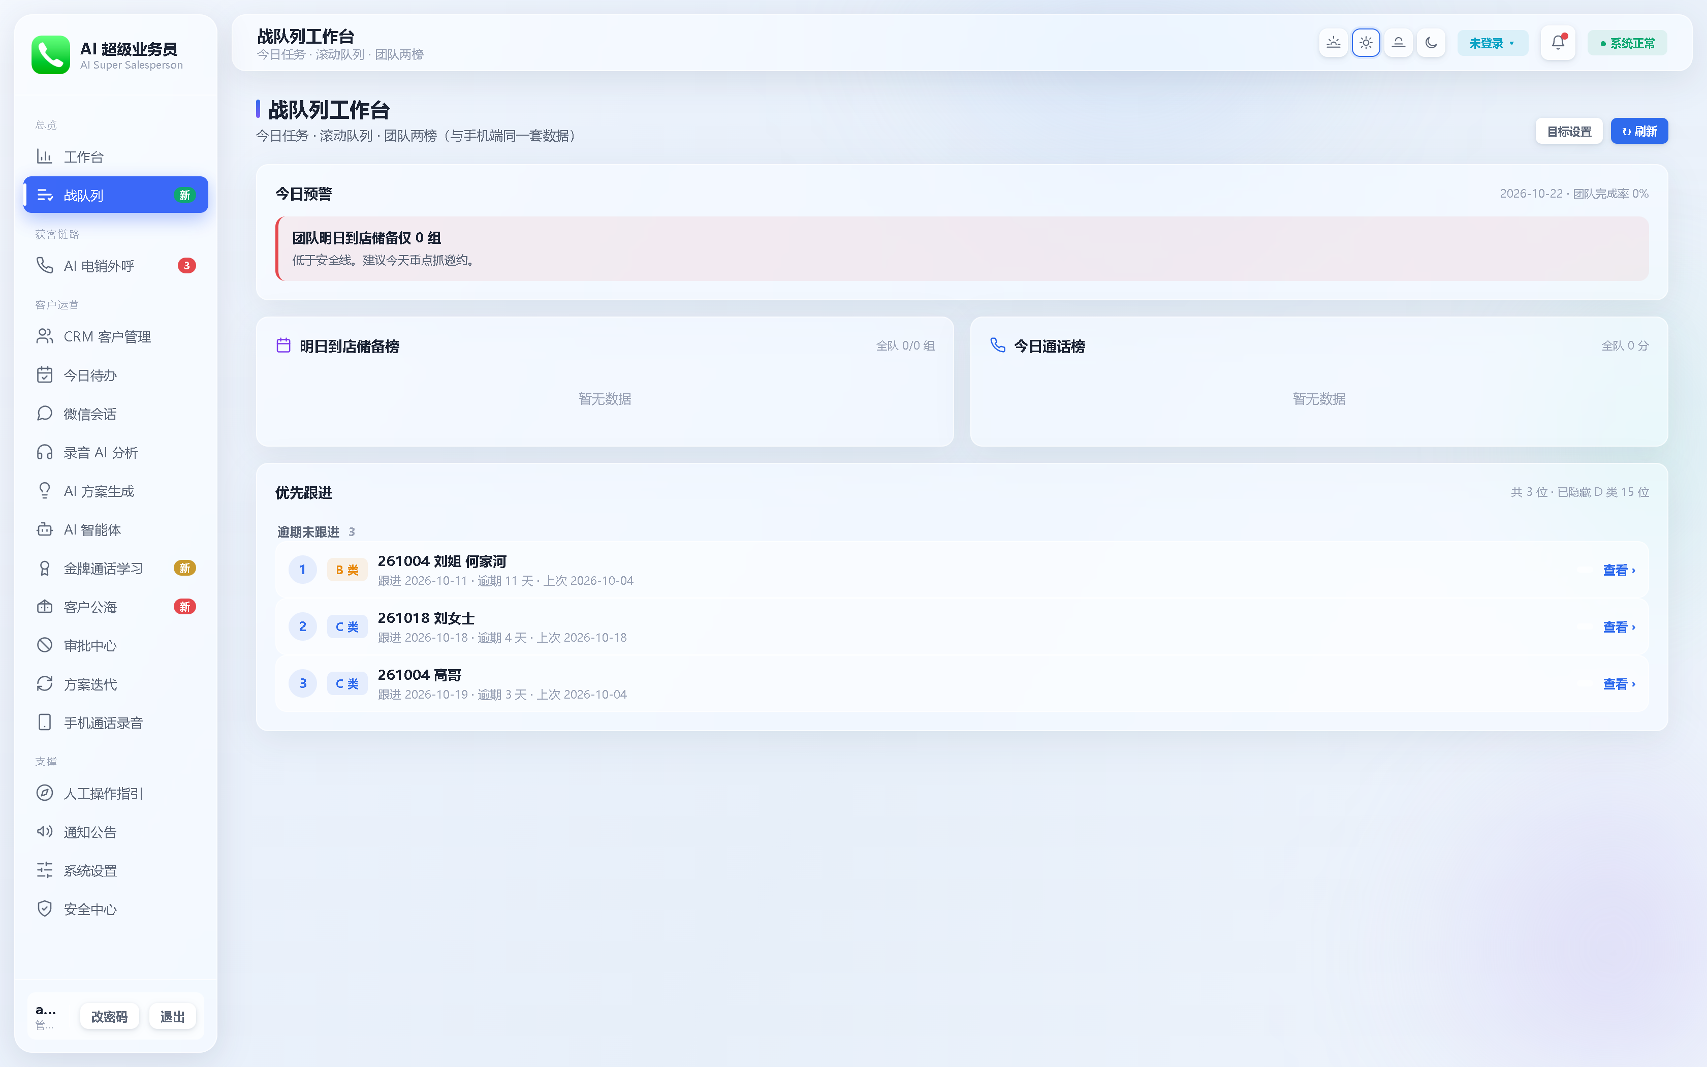
Task: Click the green phone app logo
Action: 51,55
